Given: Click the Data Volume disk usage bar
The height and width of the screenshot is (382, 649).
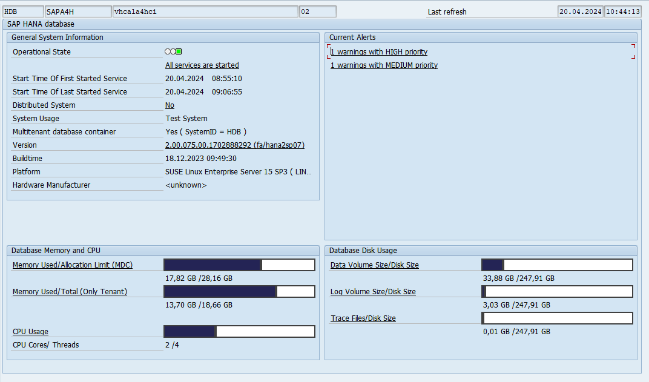Looking at the screenshot, I should pos(557,265).
